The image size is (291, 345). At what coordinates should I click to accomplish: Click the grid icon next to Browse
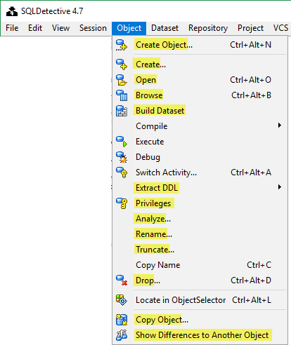pyautogui.click(x=122, y=95)
